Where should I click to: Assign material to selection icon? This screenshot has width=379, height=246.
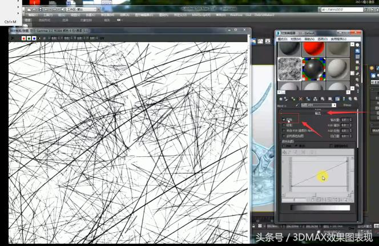293,99
